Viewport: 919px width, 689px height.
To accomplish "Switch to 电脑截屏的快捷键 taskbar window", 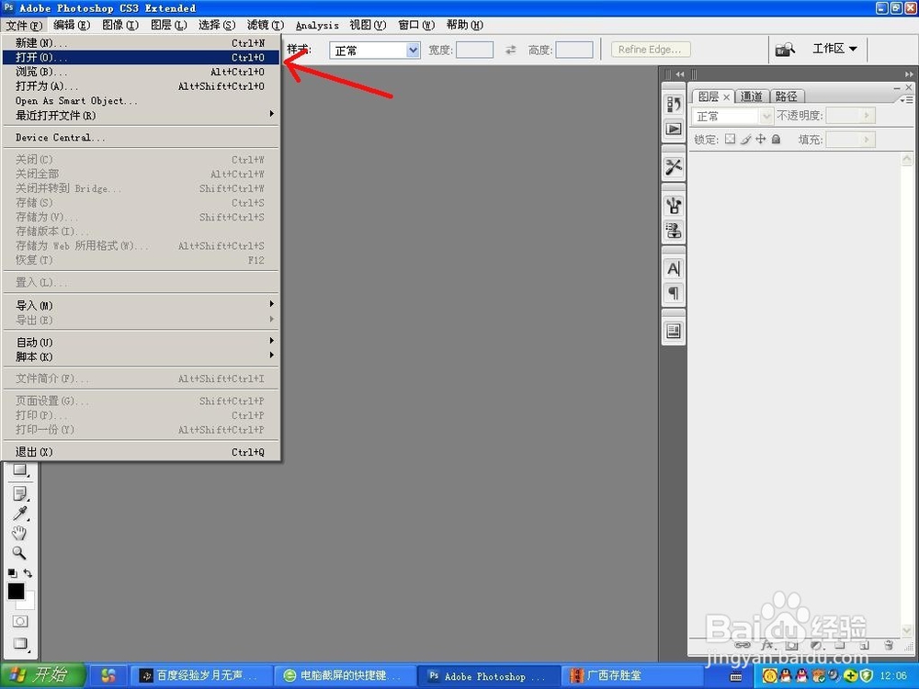I will pyautogui.click(x=344, y=675).
